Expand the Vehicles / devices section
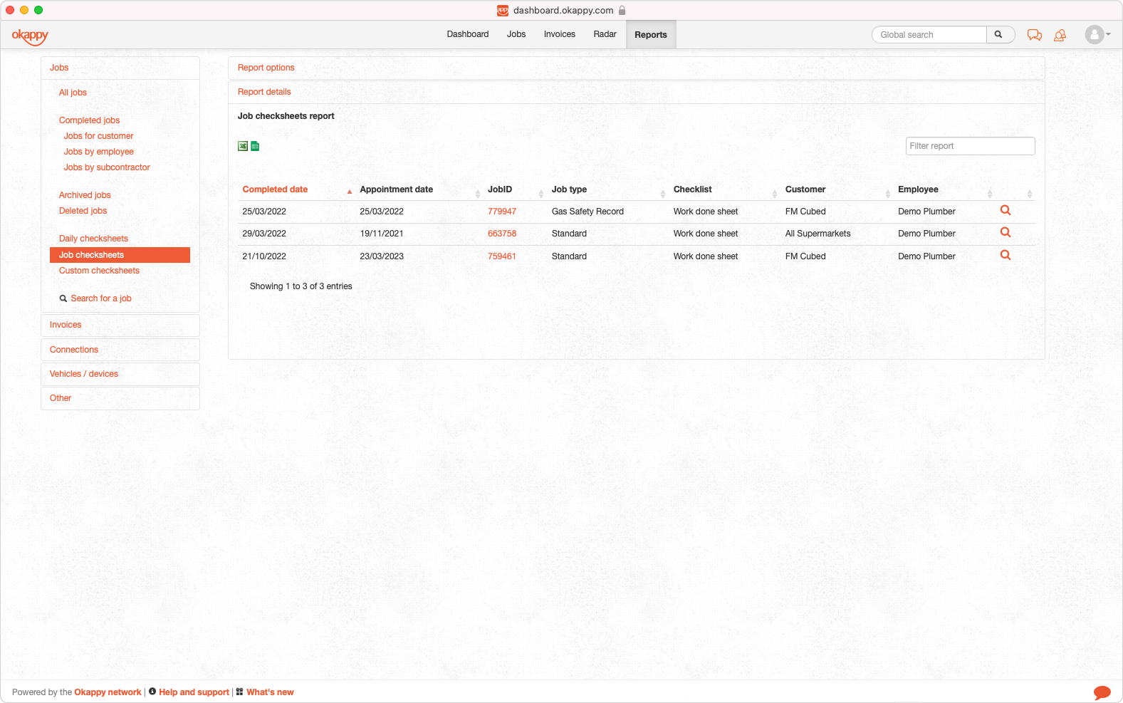 (120, 374)
